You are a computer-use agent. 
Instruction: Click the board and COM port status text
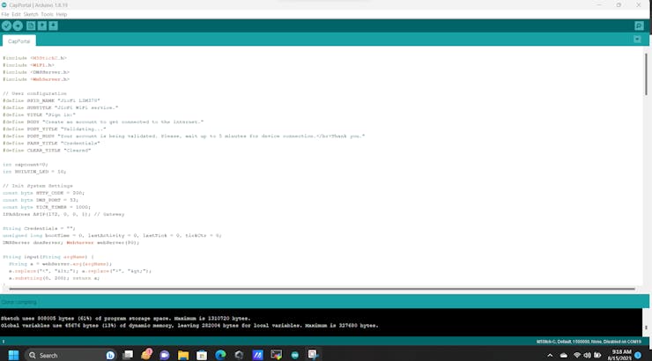(589, 342)
